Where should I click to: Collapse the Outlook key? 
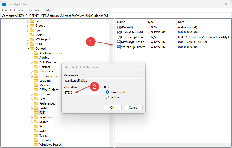pyautogui.click(x=28, y=49)
